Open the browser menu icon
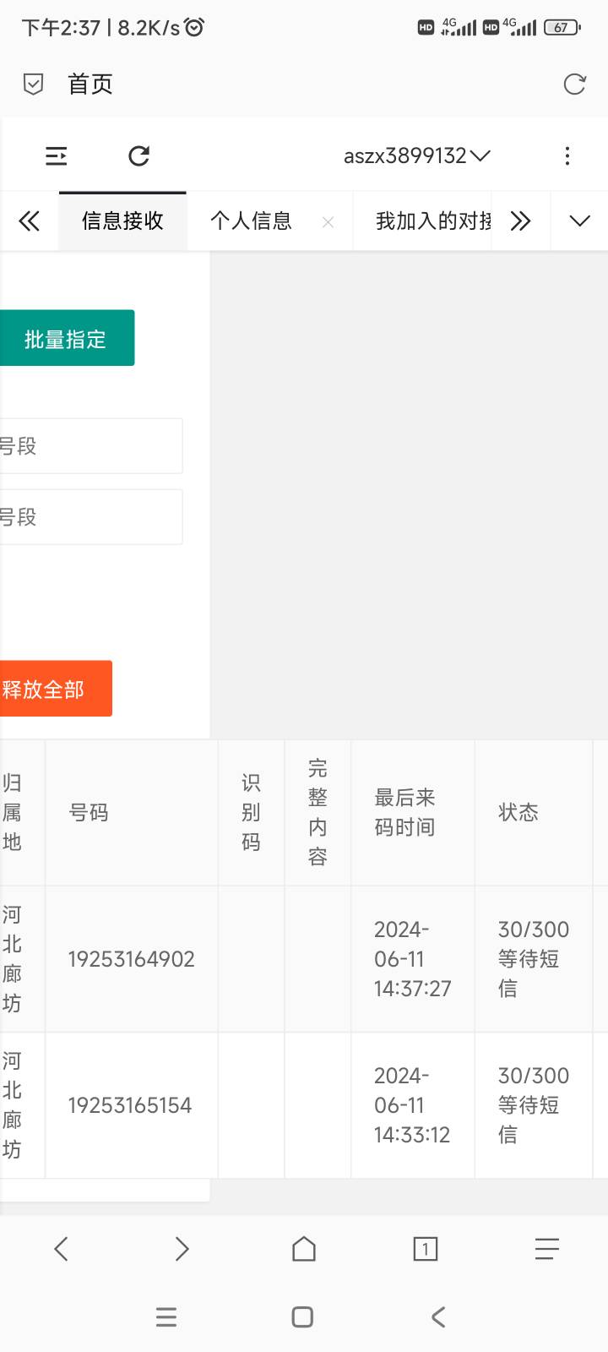This screenshot has height=1352, width=608. [x=547, y=1249]
